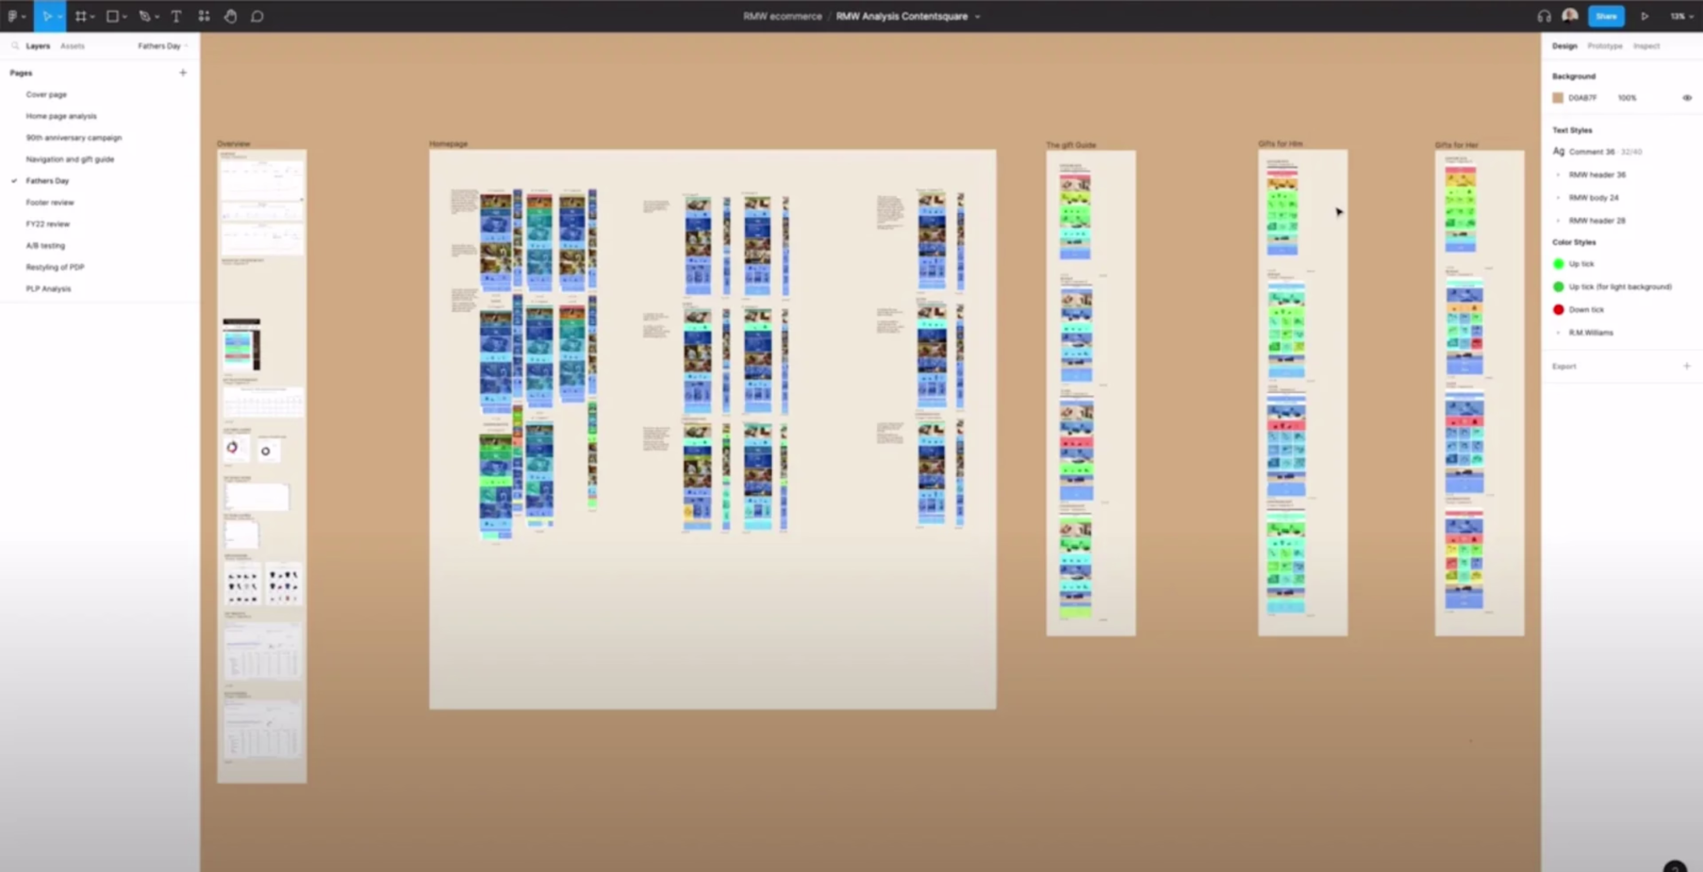
Task: Expand the Frame tool dropdown arrow
Action: click(x=93, y=17)
